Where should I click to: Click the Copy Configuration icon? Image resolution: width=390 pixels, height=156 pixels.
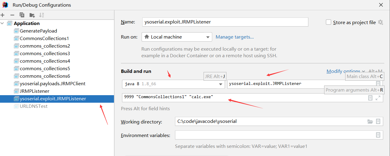tap(22, 15)
